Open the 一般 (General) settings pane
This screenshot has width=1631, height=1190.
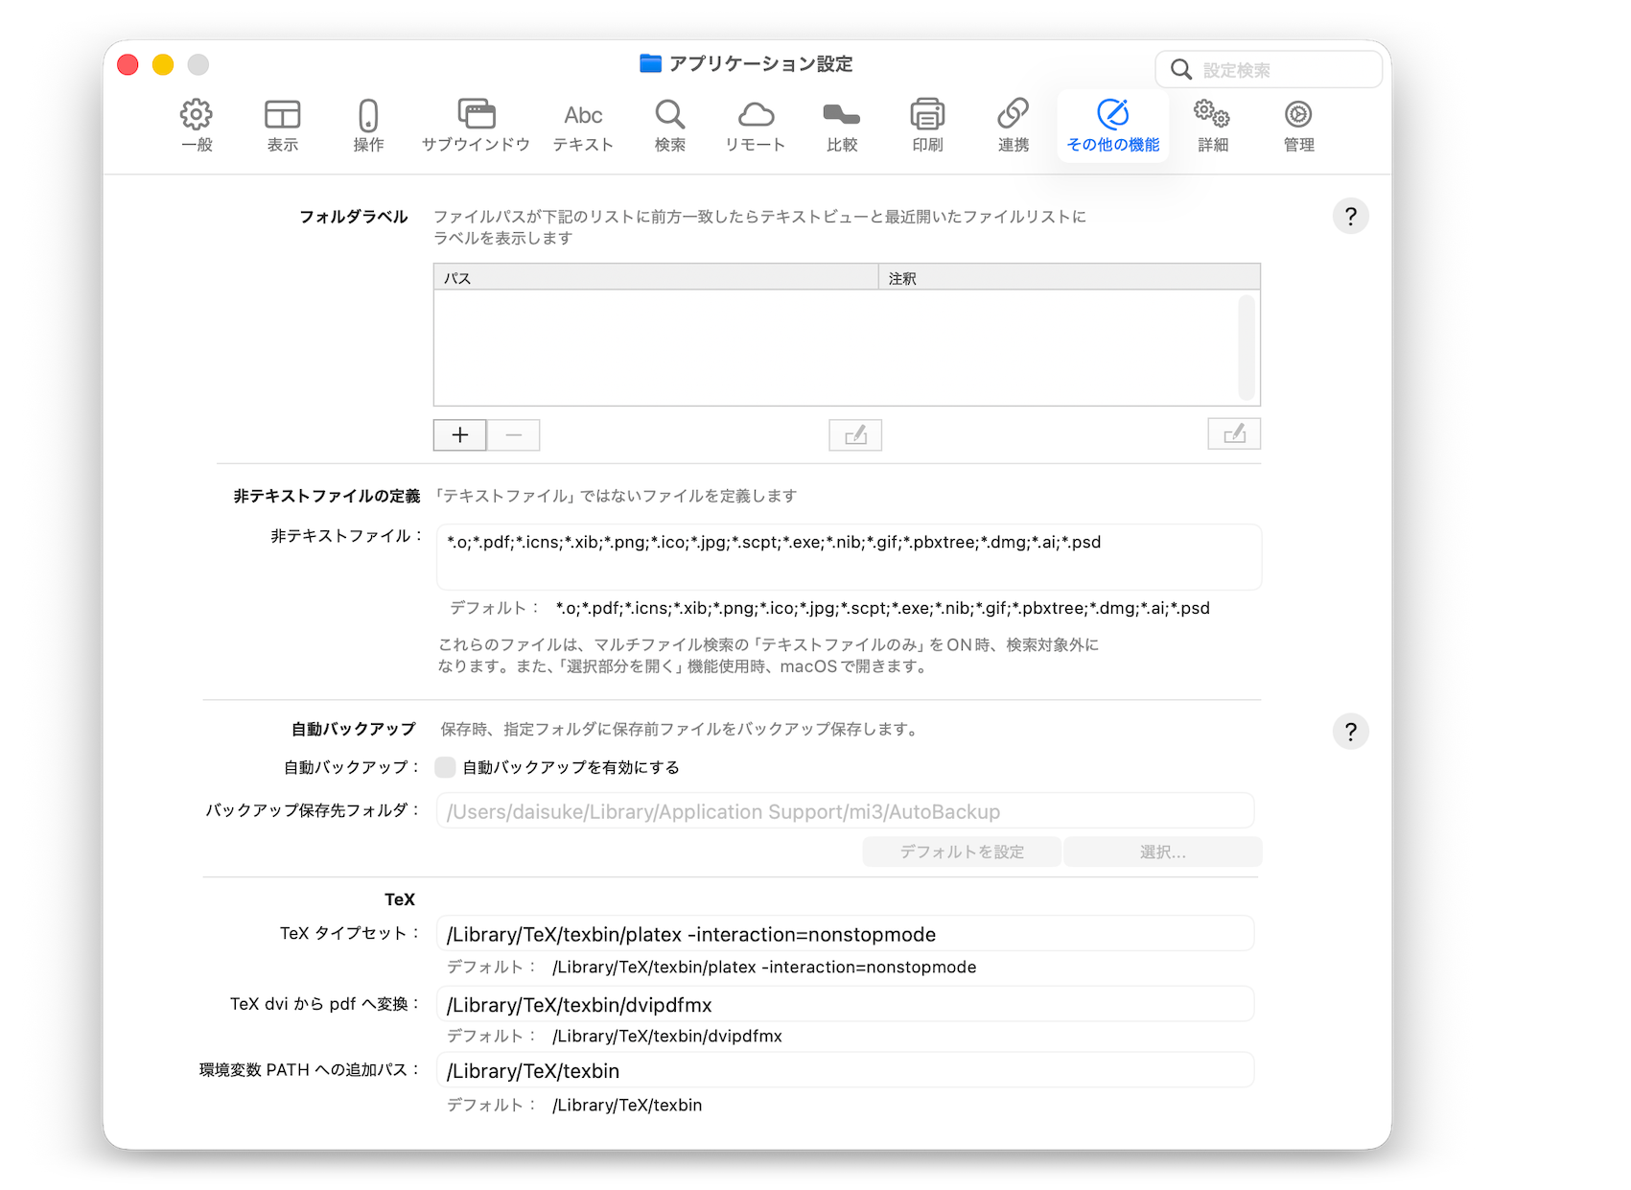197,126
